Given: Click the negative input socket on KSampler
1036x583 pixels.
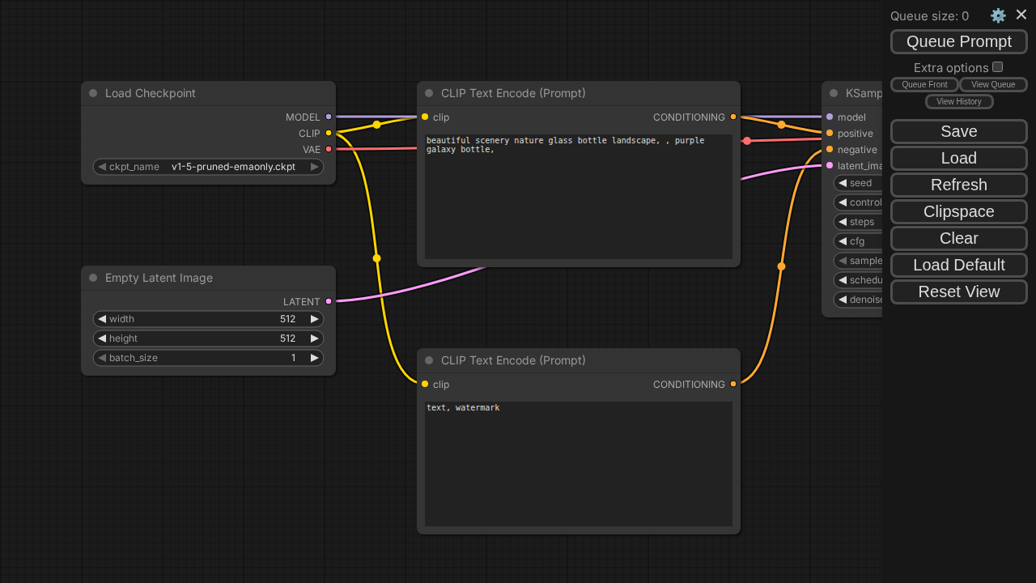Looking at the screenshot, I should 830,149.
